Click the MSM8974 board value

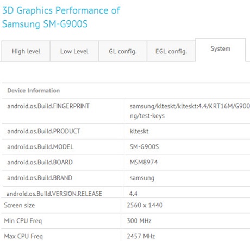[x=143, y=162]
